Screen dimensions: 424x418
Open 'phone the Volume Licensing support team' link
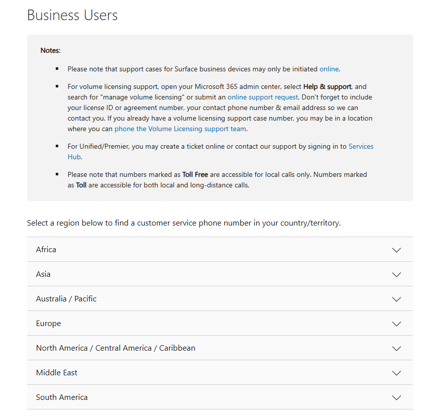pyautogui.click(x=180, y=129)
